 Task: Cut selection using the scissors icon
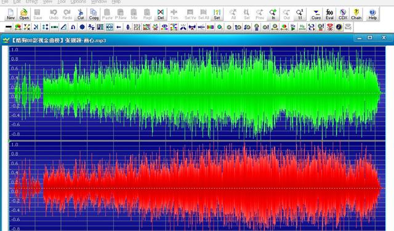pos(81,14)
